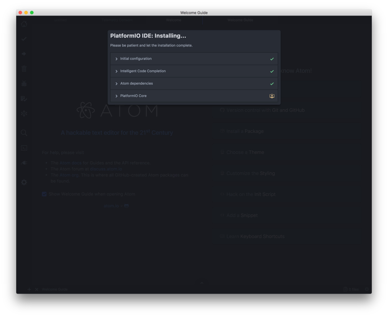The height and width of the screenshot is (317, 388).
Task: Click the run other target icon
Action: click(24, 113)
